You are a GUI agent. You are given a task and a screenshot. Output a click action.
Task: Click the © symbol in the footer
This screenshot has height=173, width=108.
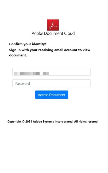23,121
